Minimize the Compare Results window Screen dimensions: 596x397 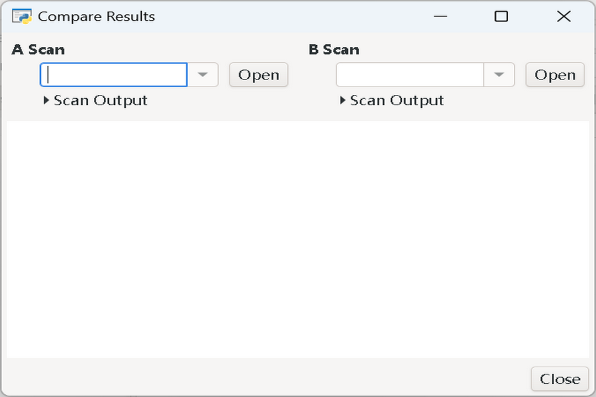[x=440, y=17]
